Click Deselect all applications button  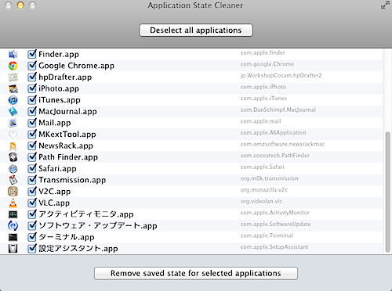coord(196,31)
